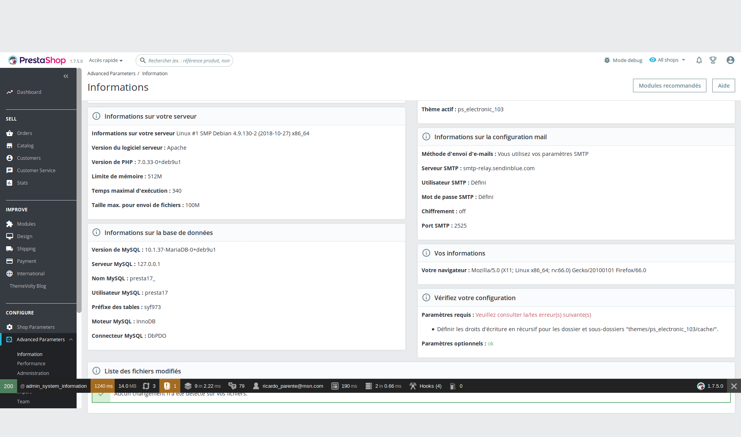The height and width of the screenshot is (437, 741).
Task: Open the Accès rapide dropdown
Action: click(x=106, y=60)
